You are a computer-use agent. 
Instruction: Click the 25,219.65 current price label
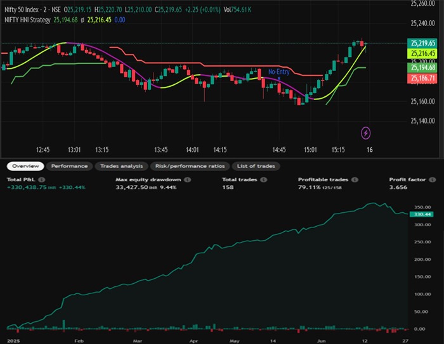pyautogui.click(x=422, y=43)
